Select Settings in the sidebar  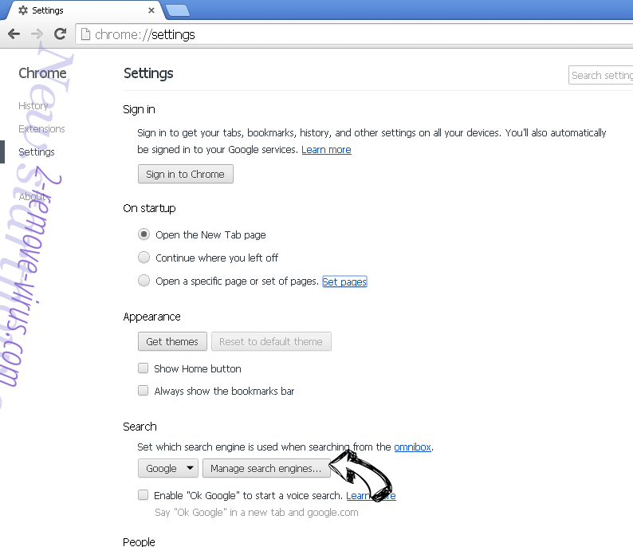pos(37,152)
